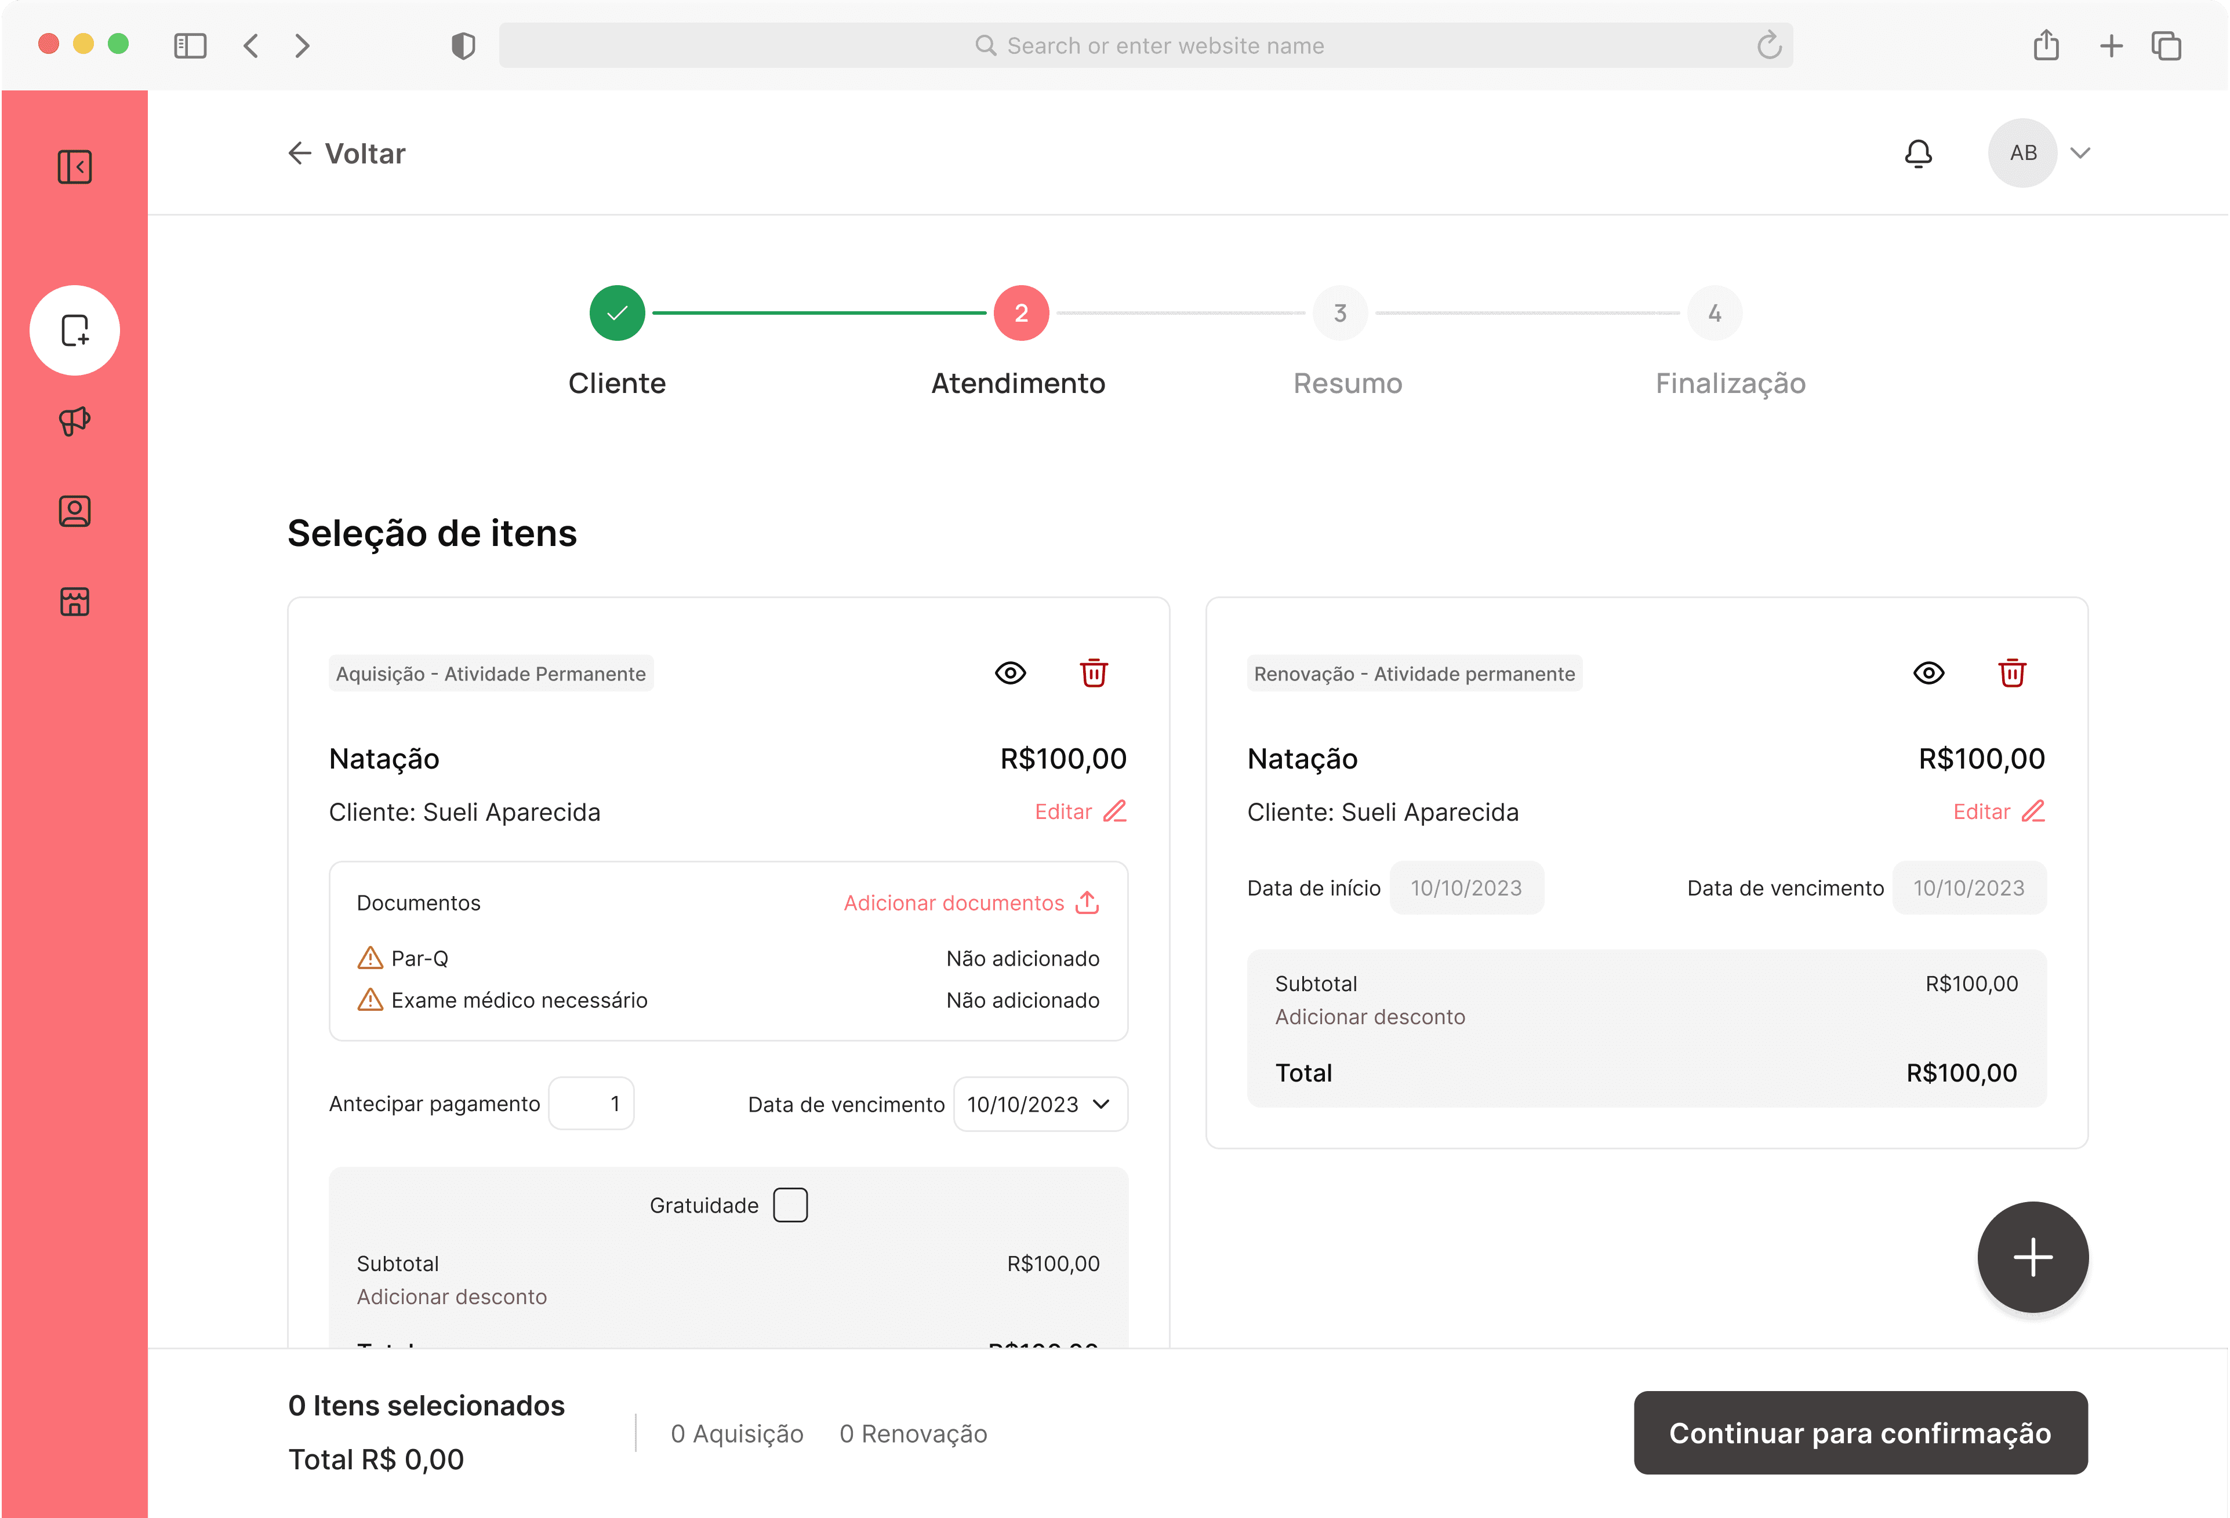Click the notification bell icon
The width and height of the screenshot is (2230, 1518).
point(1917,154)
